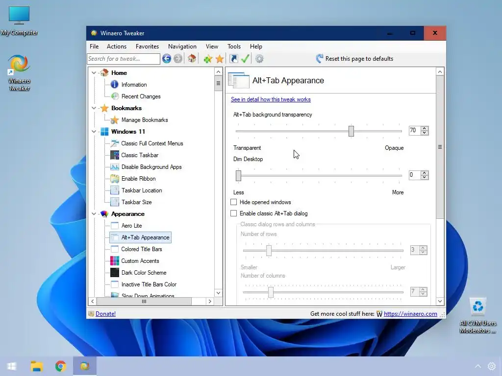The height and width of the screenshot is (376, 502).
Task: Click the Classic Taskbar icon
Action: pos(115,155)
